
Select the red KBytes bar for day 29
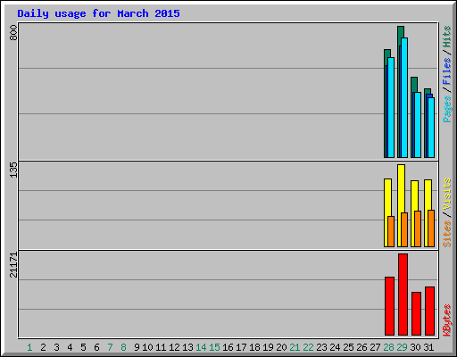click(403, 295)
